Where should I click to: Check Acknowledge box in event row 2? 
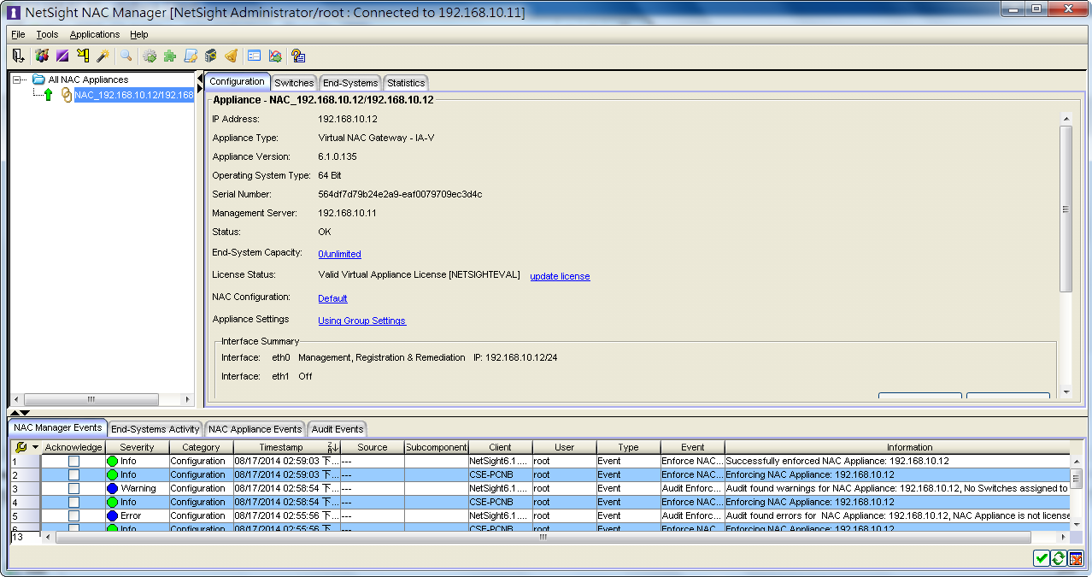[x=73, y=474]
